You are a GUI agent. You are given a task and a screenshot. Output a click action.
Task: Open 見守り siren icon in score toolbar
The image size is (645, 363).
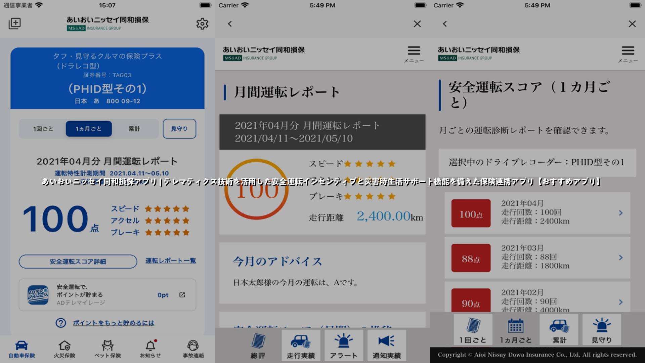602,330
